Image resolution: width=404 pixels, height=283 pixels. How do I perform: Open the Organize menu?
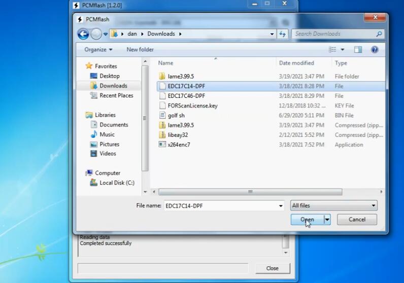[x=98, y=49]
